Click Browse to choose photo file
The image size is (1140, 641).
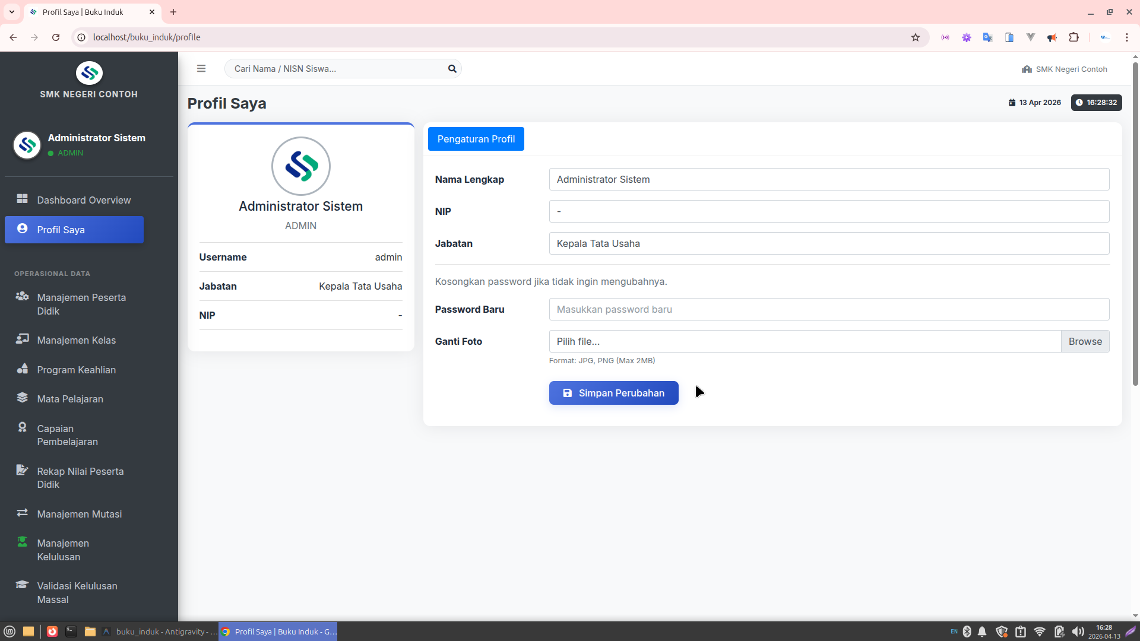(x=1085, y=341)
